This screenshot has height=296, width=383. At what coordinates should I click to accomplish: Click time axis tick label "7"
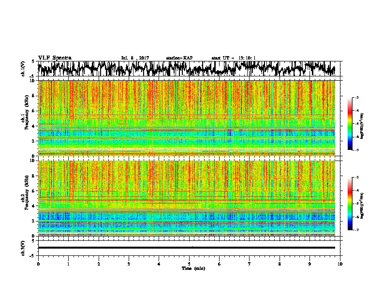tap(250, 264)
